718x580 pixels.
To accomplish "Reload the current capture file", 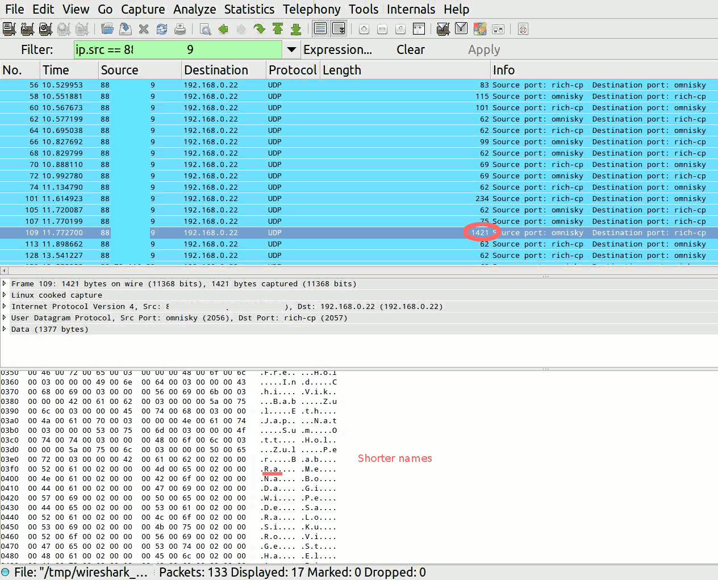I will pos(162,29).
